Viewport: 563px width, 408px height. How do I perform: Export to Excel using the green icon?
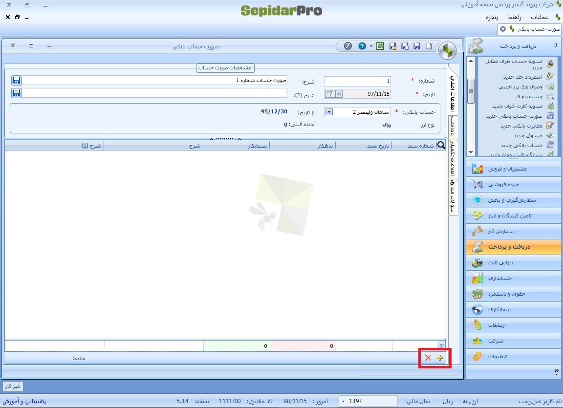pos(380,46)
